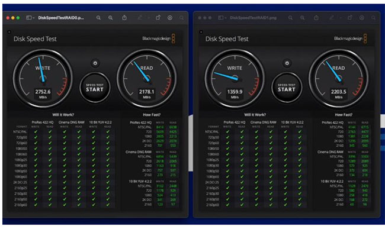Viewport: 385px width, 229px height.
Task: Open sidebar view menu in DiskSpeedTestRAID1 window
Action: [223, 18]
